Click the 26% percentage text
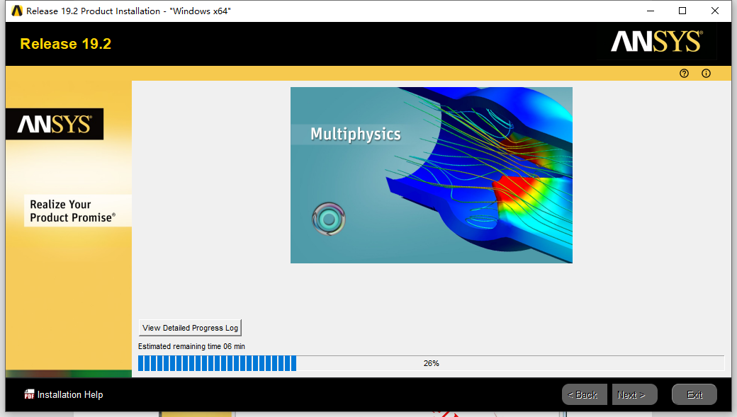 pyautogui.click(x=432, y=362)
